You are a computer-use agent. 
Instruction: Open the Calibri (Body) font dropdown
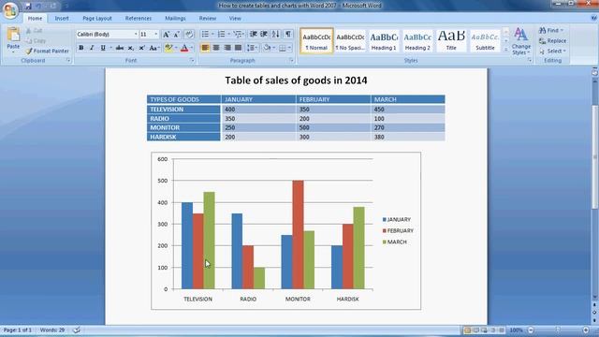(x=136, y=35)
